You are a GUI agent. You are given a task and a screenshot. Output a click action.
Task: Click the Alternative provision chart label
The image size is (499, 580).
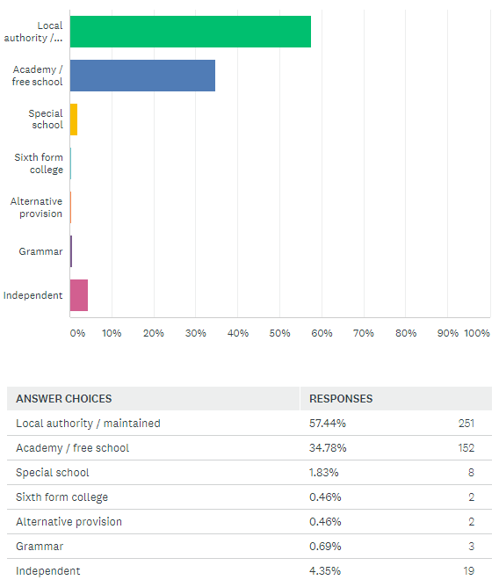click(36, 207)
